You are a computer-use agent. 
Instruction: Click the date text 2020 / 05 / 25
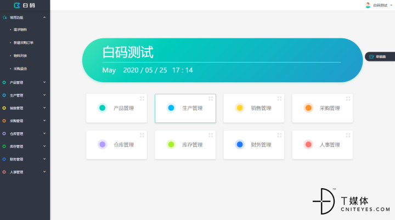(145, 70)
